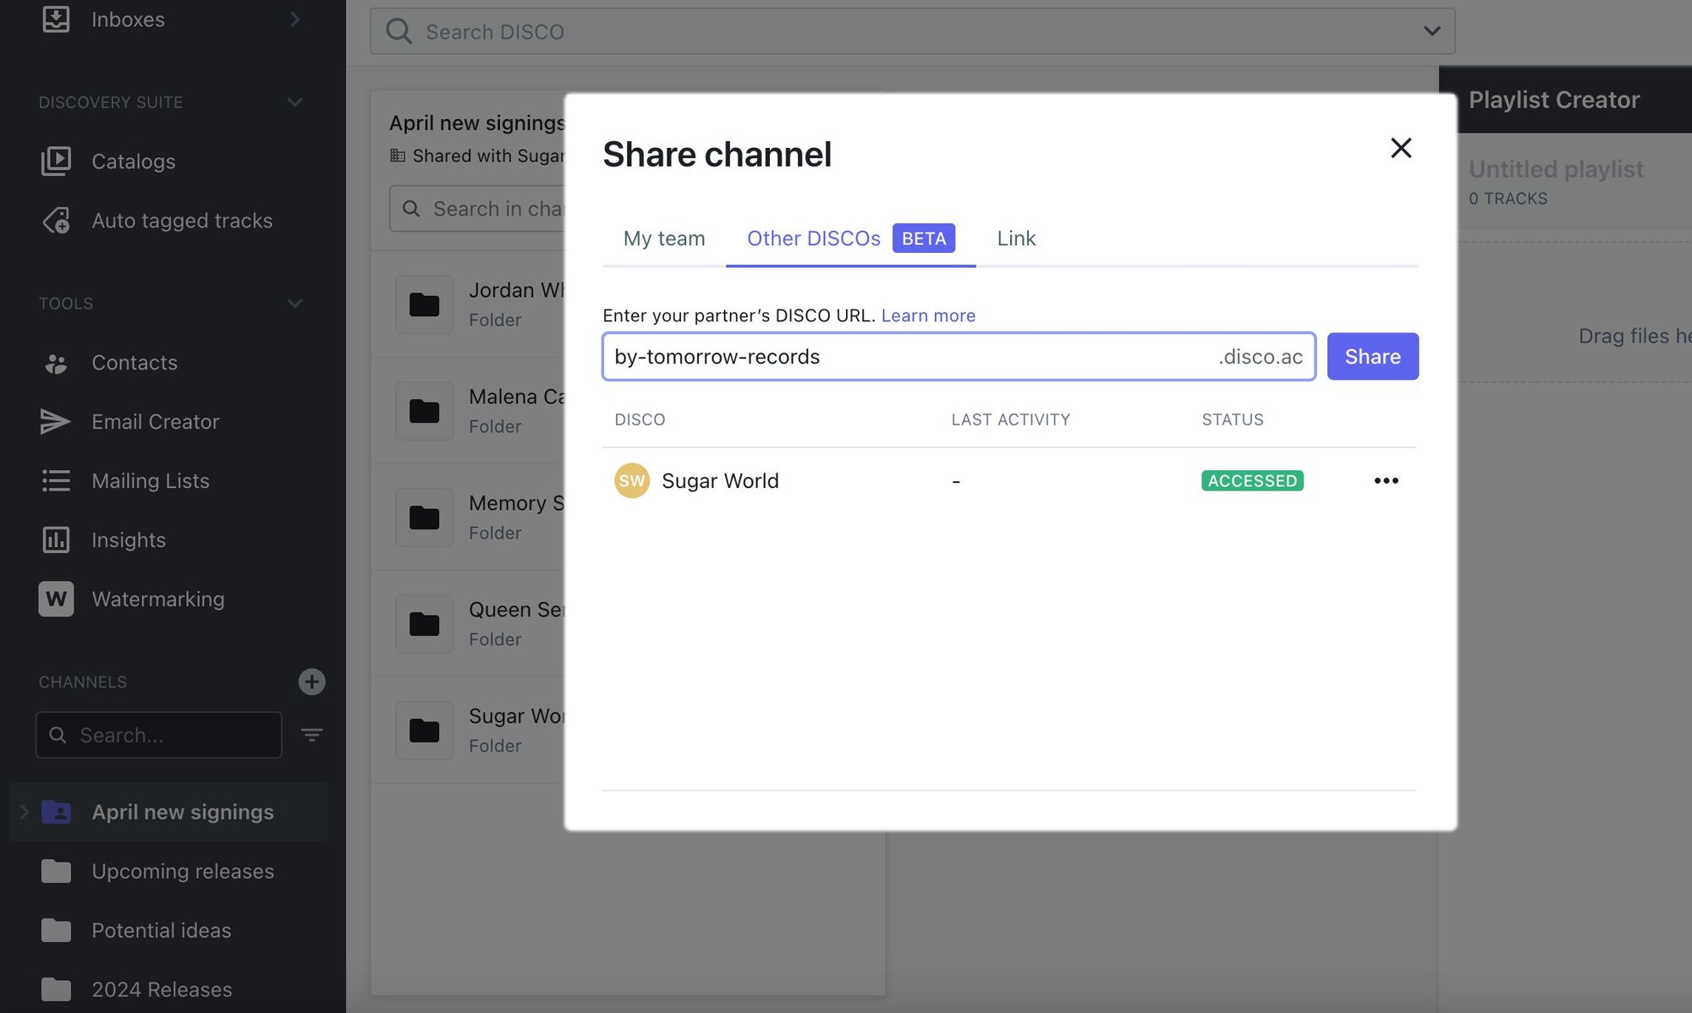This screenshot has width=1692, height=1013.
Task: Open the Inboxes icon in sidebar
Action: 56,19
